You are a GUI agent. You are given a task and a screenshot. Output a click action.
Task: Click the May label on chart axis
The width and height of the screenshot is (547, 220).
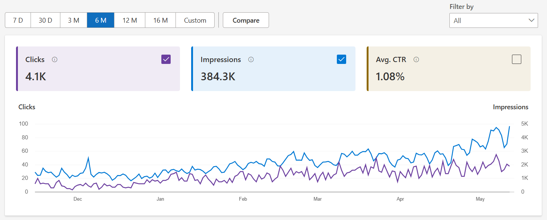[480, 199]
